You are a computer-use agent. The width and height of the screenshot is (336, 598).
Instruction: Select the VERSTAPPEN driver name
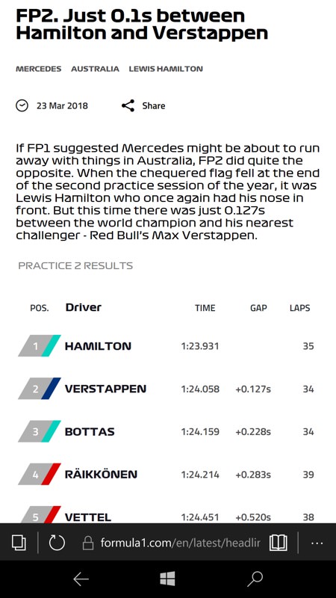(x=105, y=389)
